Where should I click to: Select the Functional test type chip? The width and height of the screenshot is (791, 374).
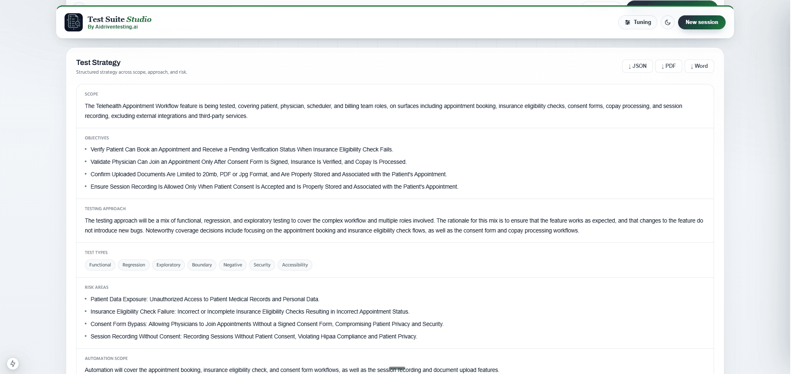click(100, 265)
